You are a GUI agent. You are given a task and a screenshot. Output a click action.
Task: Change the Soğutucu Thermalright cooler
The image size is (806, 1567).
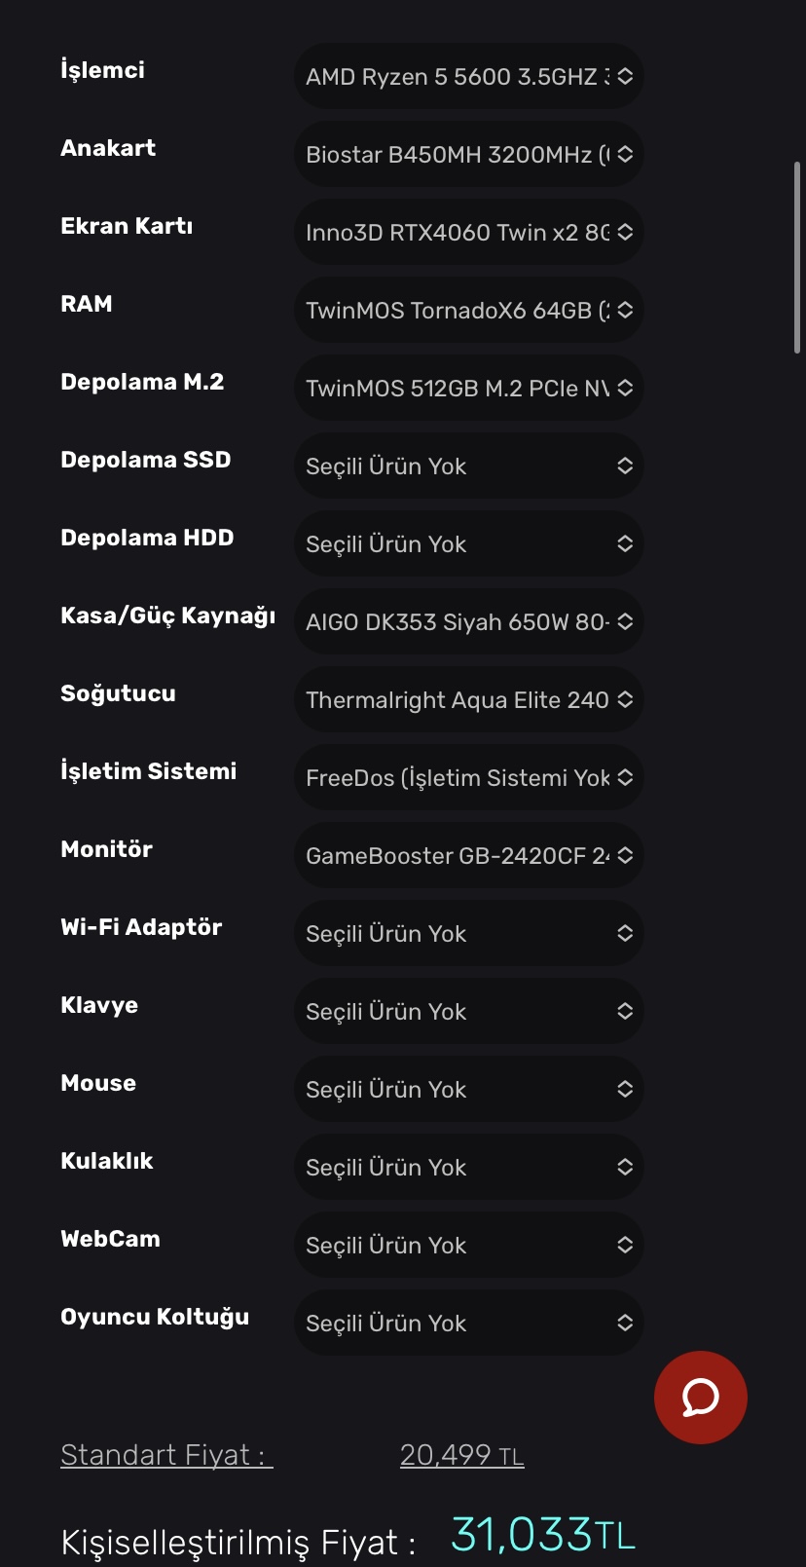[468, 700]
